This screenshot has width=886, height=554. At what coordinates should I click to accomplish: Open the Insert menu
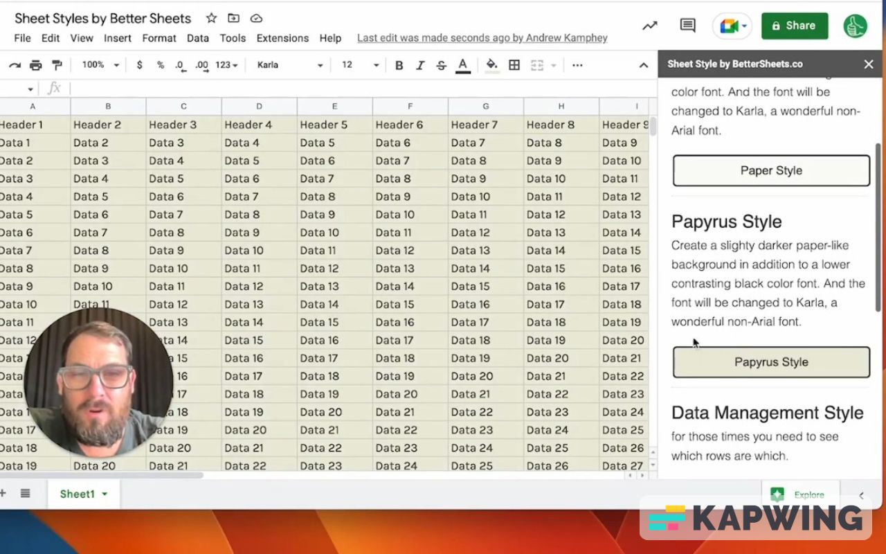tap(118, 38)
